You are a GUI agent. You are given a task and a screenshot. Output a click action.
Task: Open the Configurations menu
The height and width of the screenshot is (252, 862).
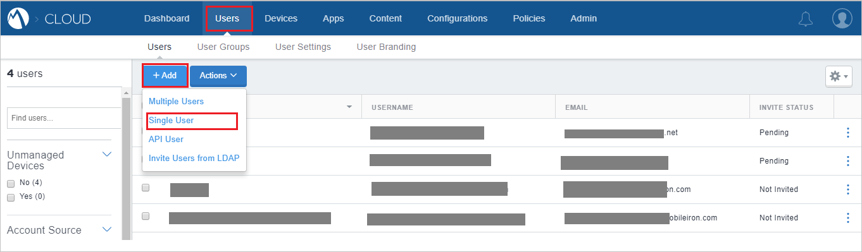click(458, 18)
